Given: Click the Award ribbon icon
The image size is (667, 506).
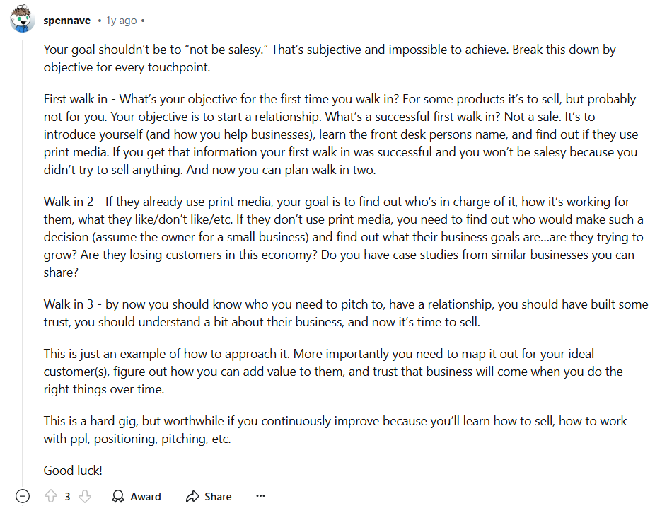Looking at the screenshot, I should coord(118,496).
